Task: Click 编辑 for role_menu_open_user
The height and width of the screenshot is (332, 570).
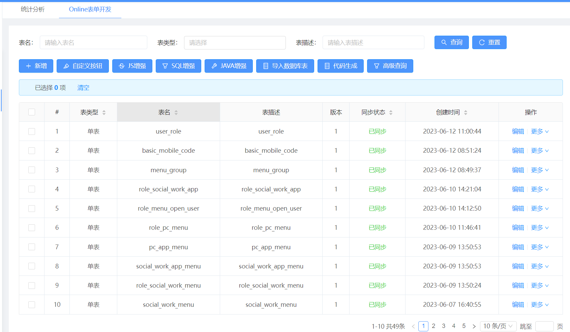Action: tap(518, 209)
